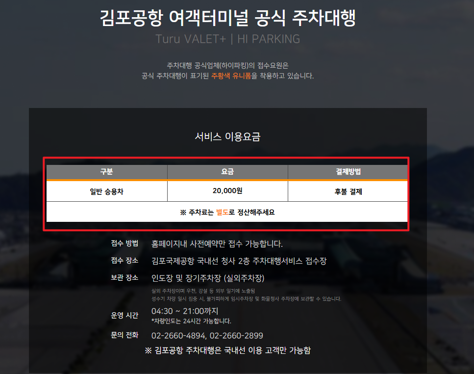Select the subtitle Turu VALET+ | HI PARKING
Screen dimensions: 474x374
tap(237, 38)
